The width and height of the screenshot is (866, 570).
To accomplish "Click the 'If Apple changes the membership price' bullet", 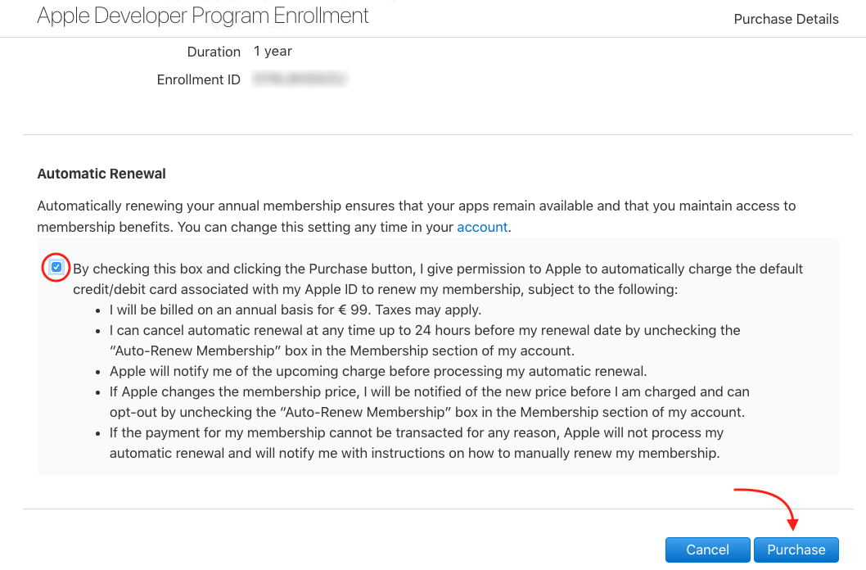I will click(429, 401).
